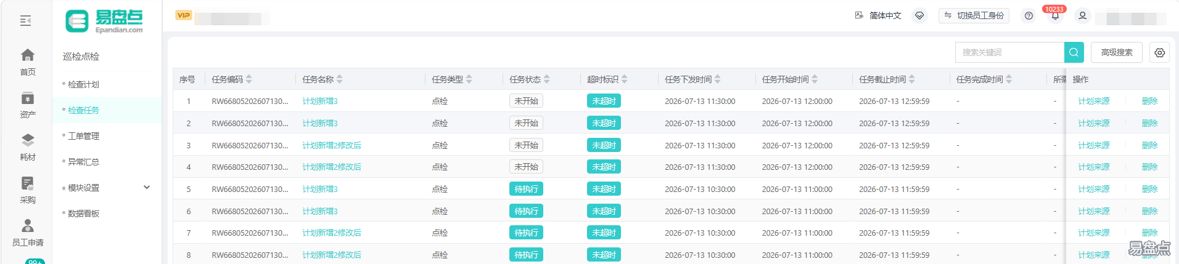The image size is (1179, 264).
Task: Click 2026-07-13 10:30:00 cell in row 8
Action: (x=700, y=255)
